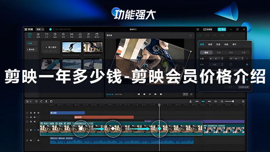
Task: Switch to the Picture tab in properties
Action: 202,44
